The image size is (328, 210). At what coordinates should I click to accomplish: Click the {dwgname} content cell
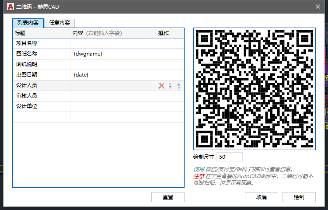(113, 54)
